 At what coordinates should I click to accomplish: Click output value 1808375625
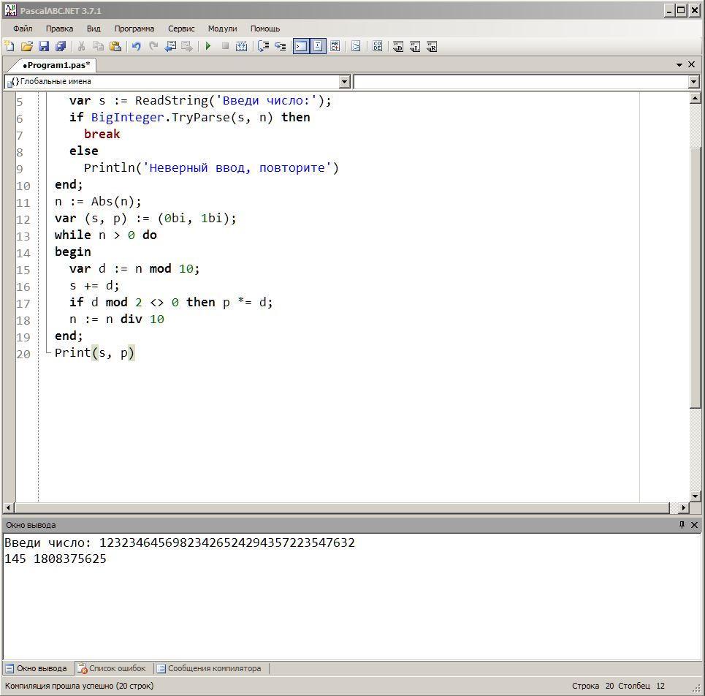pyautogui.click(x=70, y=559)
